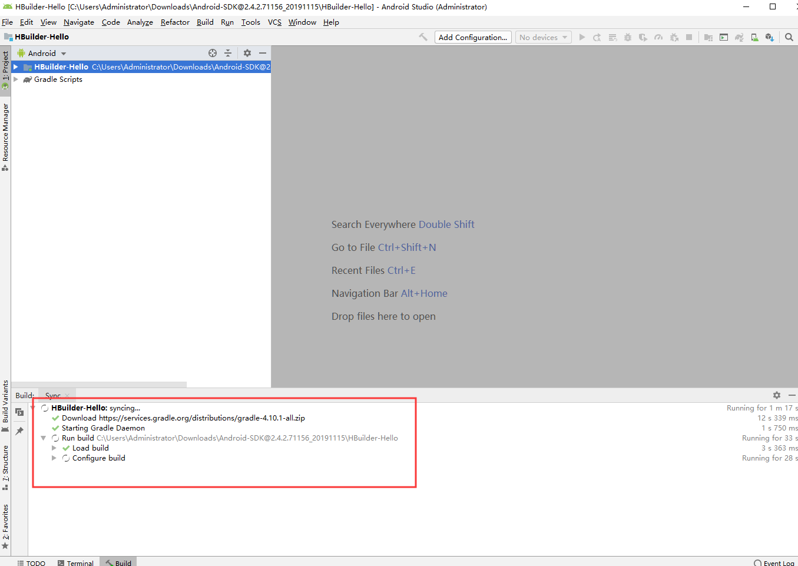Viewport: 798px width, 566px height.
Task: Select the HBuilder-Hello project row
Action: point(141,67)
